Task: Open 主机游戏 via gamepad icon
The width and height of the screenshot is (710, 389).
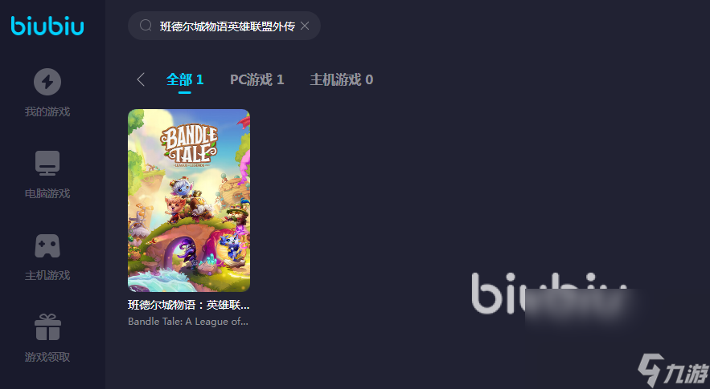Action: click(47, 245)
